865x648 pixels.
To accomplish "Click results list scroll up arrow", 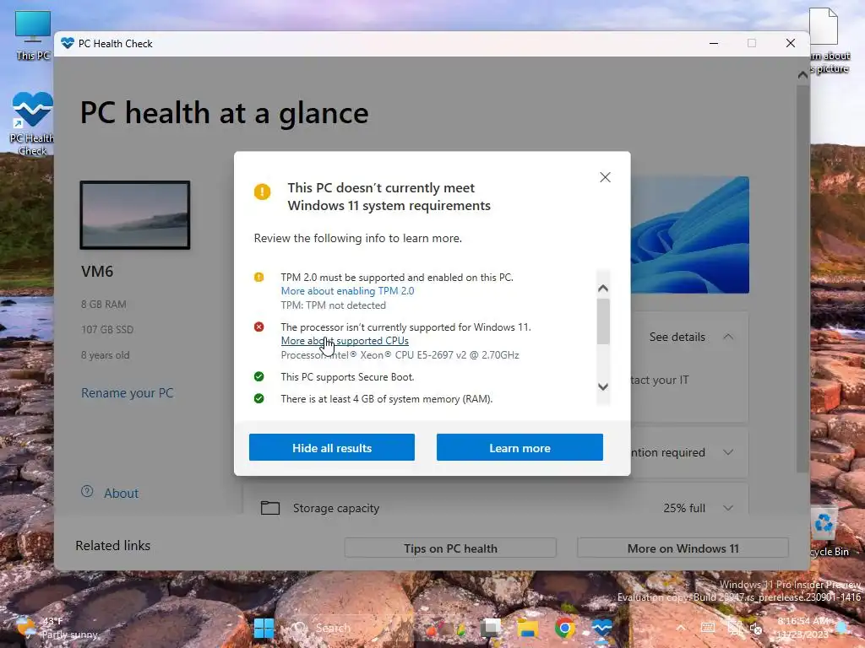I will pyautogui.click(x=603, y=289).
